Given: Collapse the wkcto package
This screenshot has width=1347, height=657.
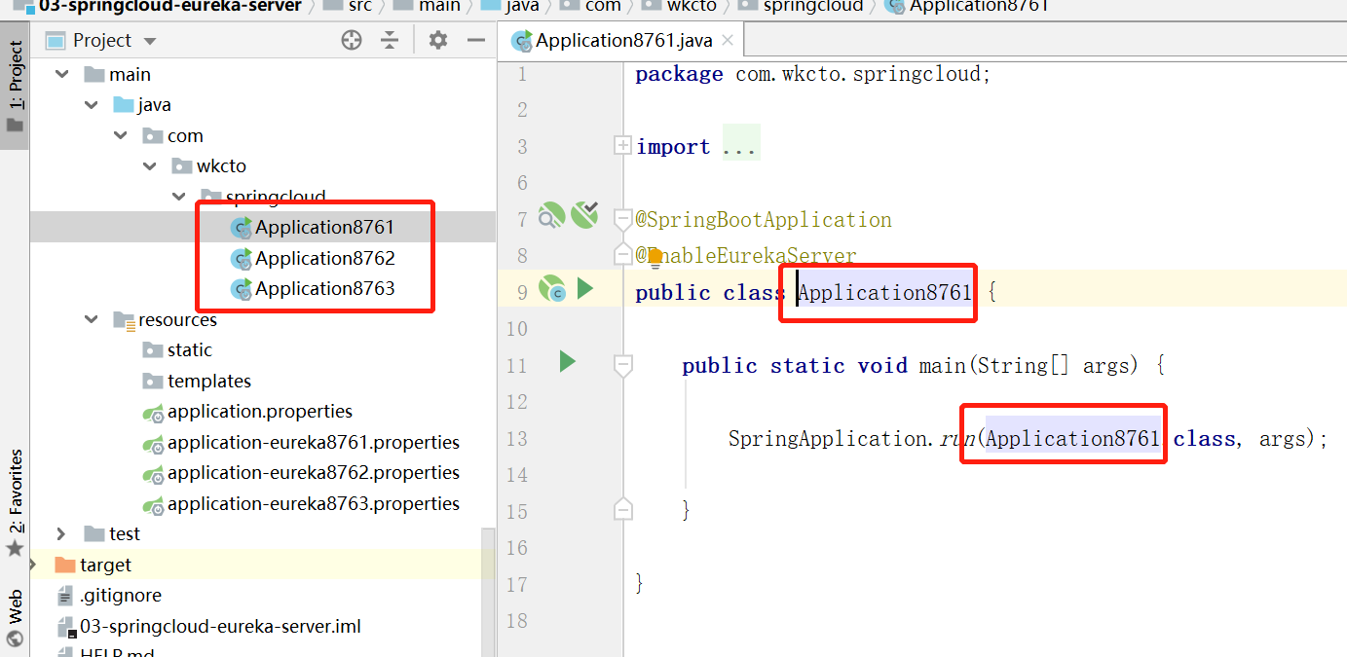Looking at the screenshot, I should point(150,165).
